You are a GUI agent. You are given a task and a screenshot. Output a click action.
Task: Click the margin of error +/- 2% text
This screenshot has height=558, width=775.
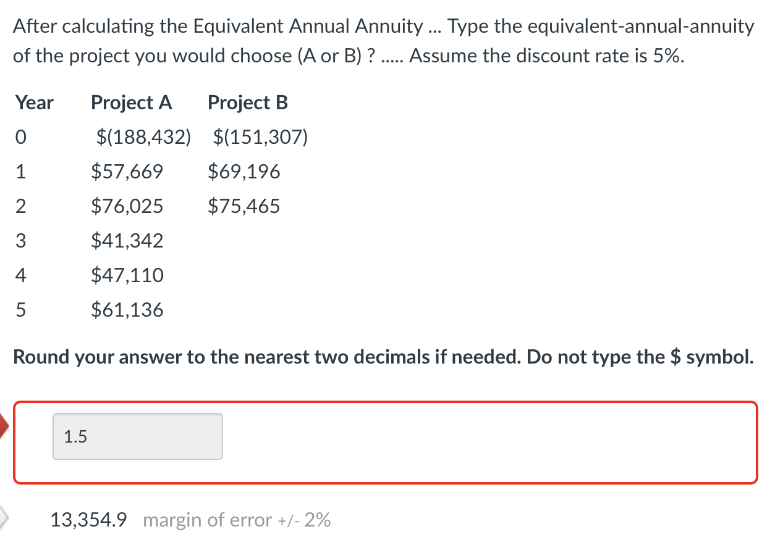[236, 520]
